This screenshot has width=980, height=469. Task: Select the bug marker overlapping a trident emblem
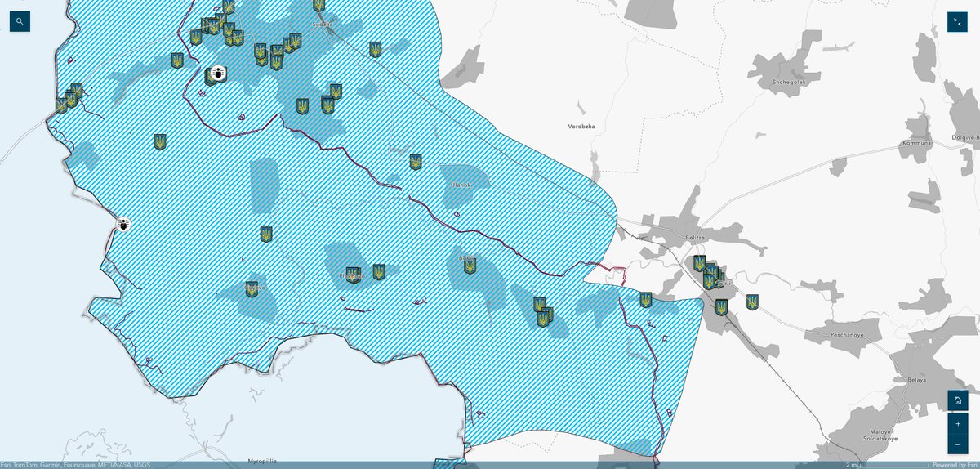[219, 74]
